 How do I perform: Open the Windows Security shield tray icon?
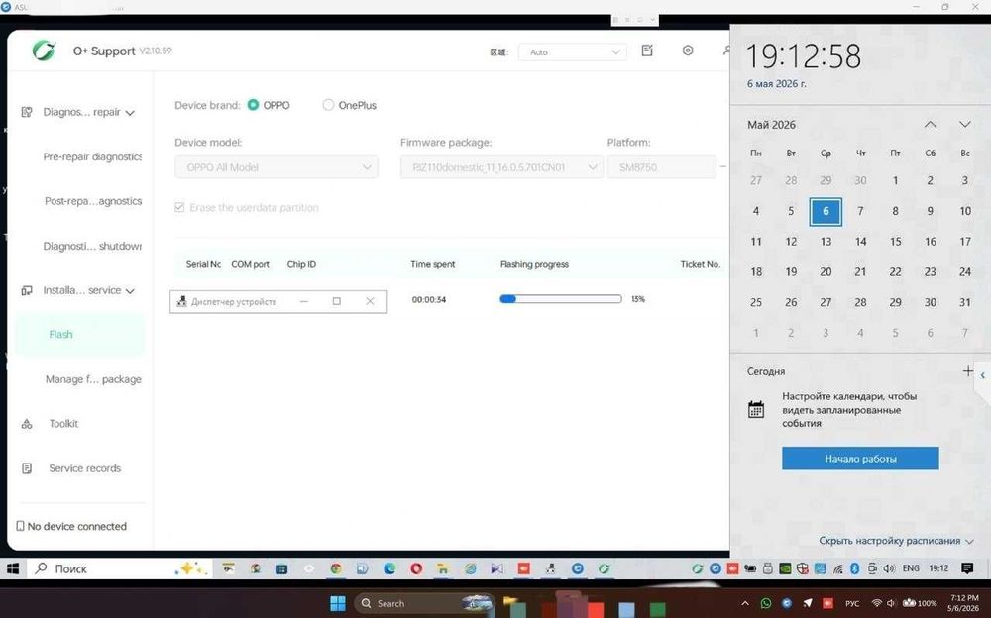[x=802, y=568]
